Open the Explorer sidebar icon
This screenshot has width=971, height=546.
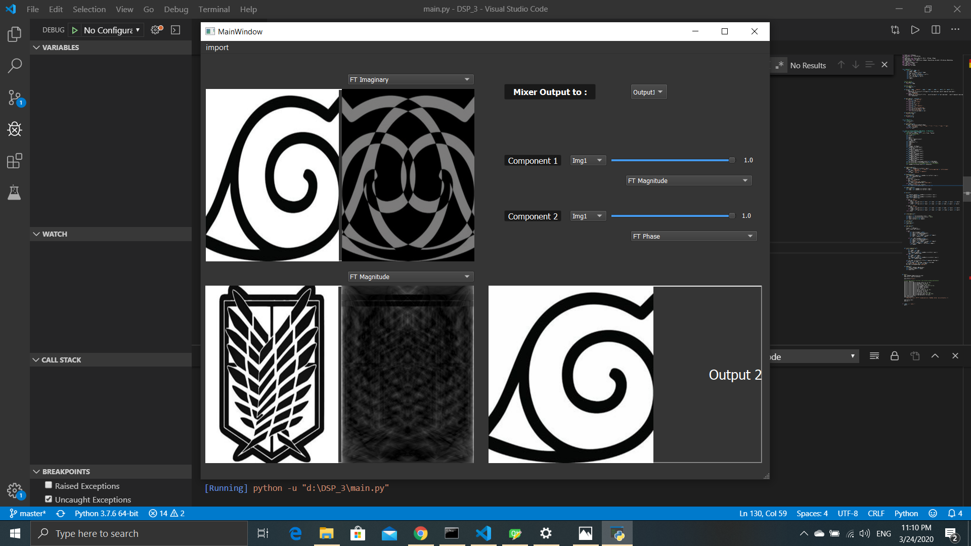pos(15,34)
